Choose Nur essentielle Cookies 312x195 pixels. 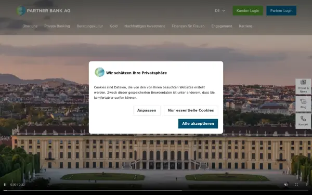191,110
